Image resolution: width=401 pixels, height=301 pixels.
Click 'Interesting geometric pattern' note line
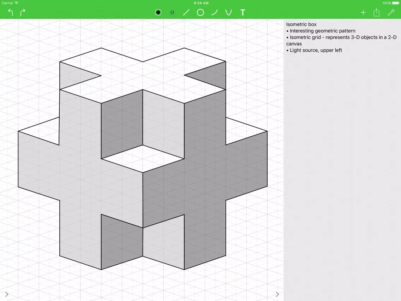(321, 31)
